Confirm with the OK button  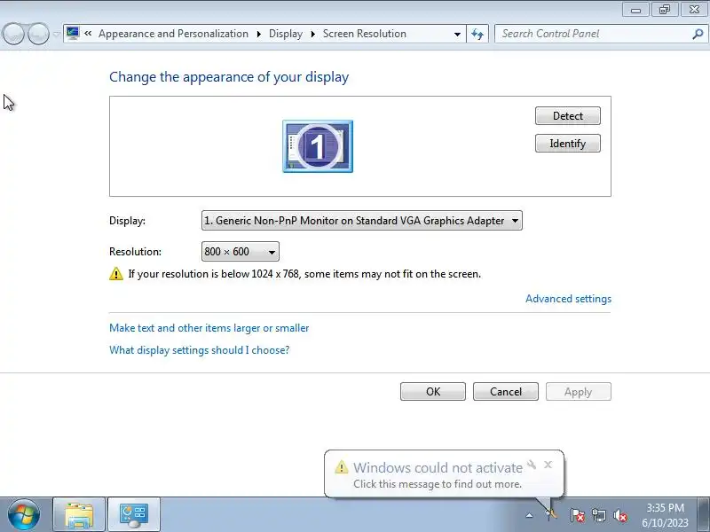[x=433, y=392]
